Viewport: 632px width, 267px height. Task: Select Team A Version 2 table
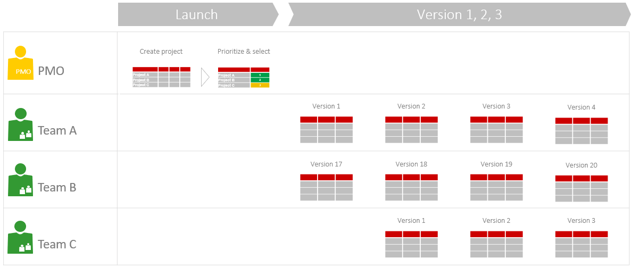coord(411,130)
